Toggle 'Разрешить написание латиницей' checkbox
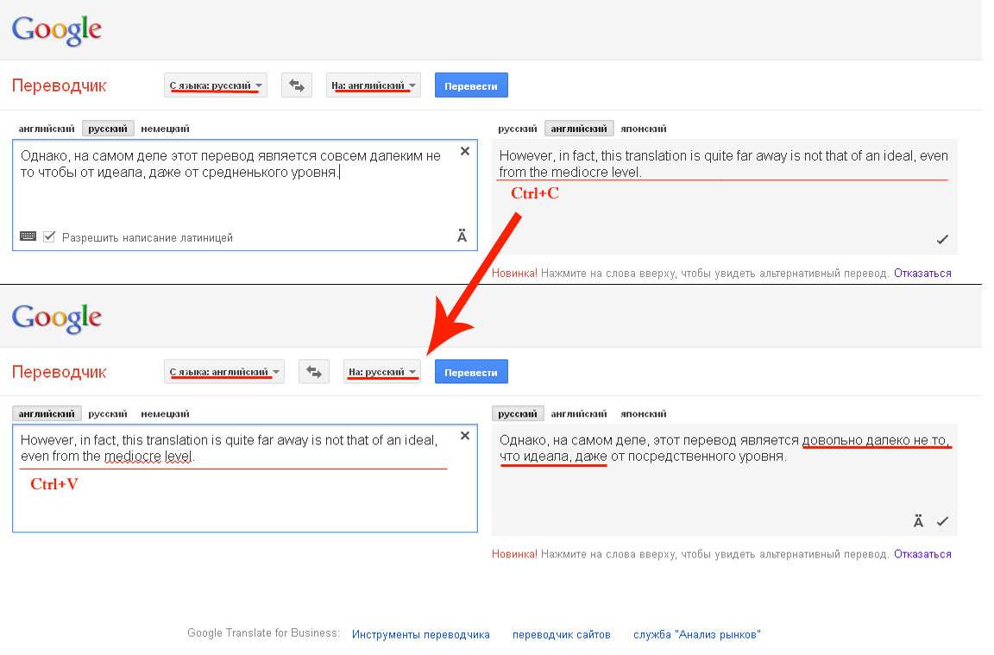The height and width of the screenshot is (655, 994). pos(49,236)
